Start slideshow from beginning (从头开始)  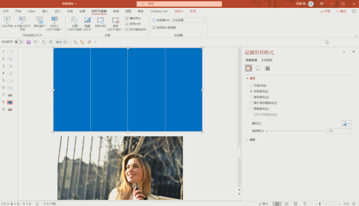[x=7, y=22]
